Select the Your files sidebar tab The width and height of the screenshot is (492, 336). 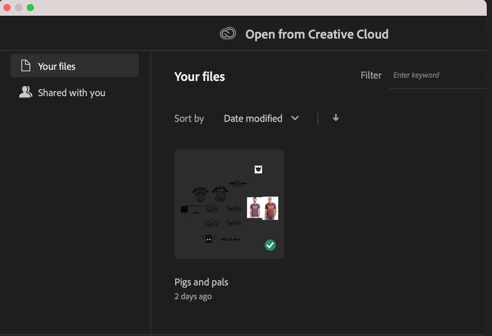[x=75, y=65]
